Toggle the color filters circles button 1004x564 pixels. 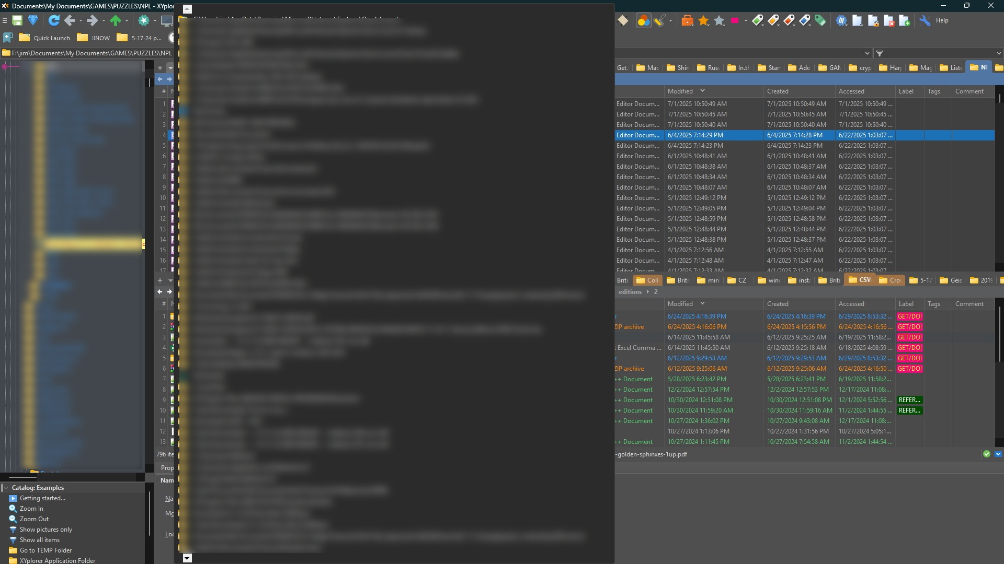[x=643, y=20]
